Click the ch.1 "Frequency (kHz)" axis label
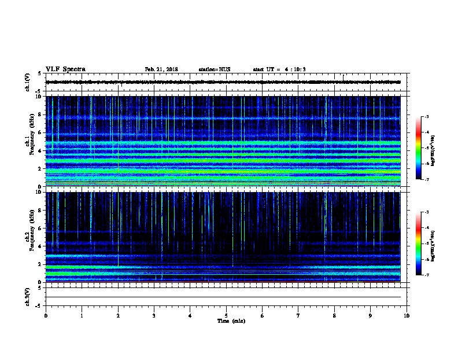Screen dimensions: 458x354 [32, 135]
